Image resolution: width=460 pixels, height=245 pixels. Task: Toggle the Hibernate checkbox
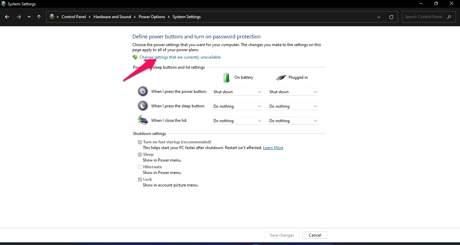click(x=140, y=167)
